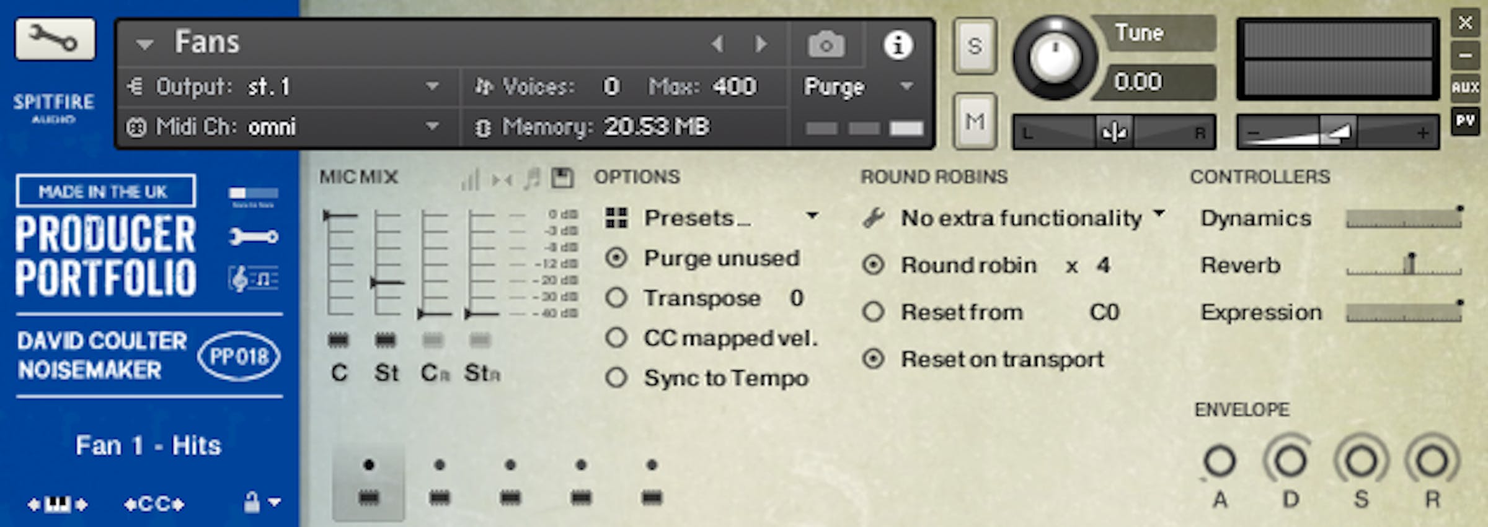1488x527 pixels.
Task: Click the keyswitch keyboard icon
Action: tap(58, 505)
